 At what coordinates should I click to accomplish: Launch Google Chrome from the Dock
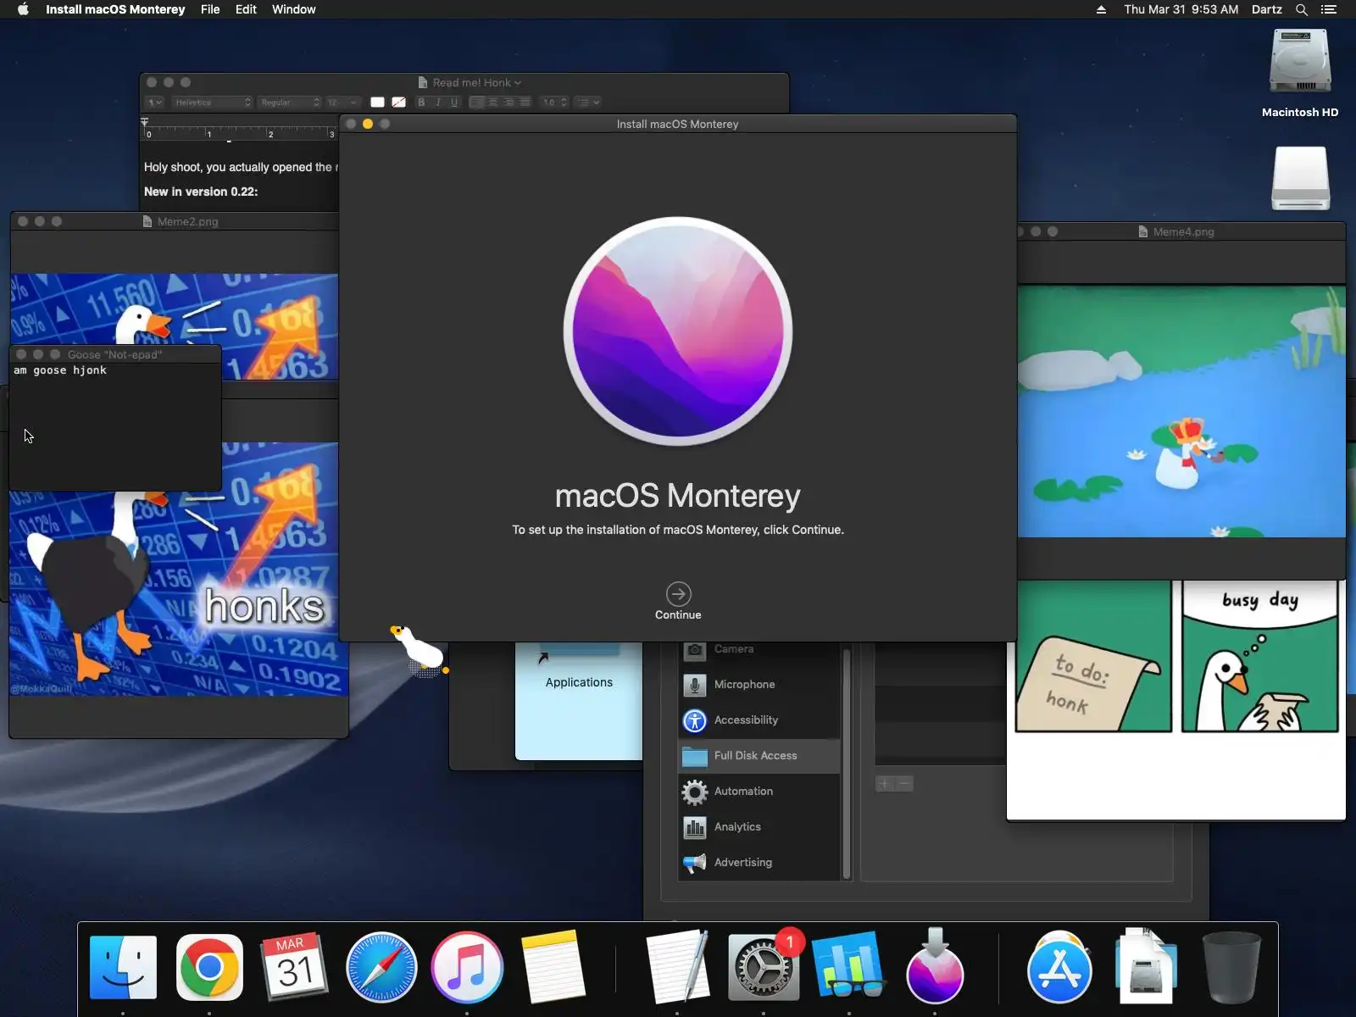pyautogui.click(x=209, y=967)
